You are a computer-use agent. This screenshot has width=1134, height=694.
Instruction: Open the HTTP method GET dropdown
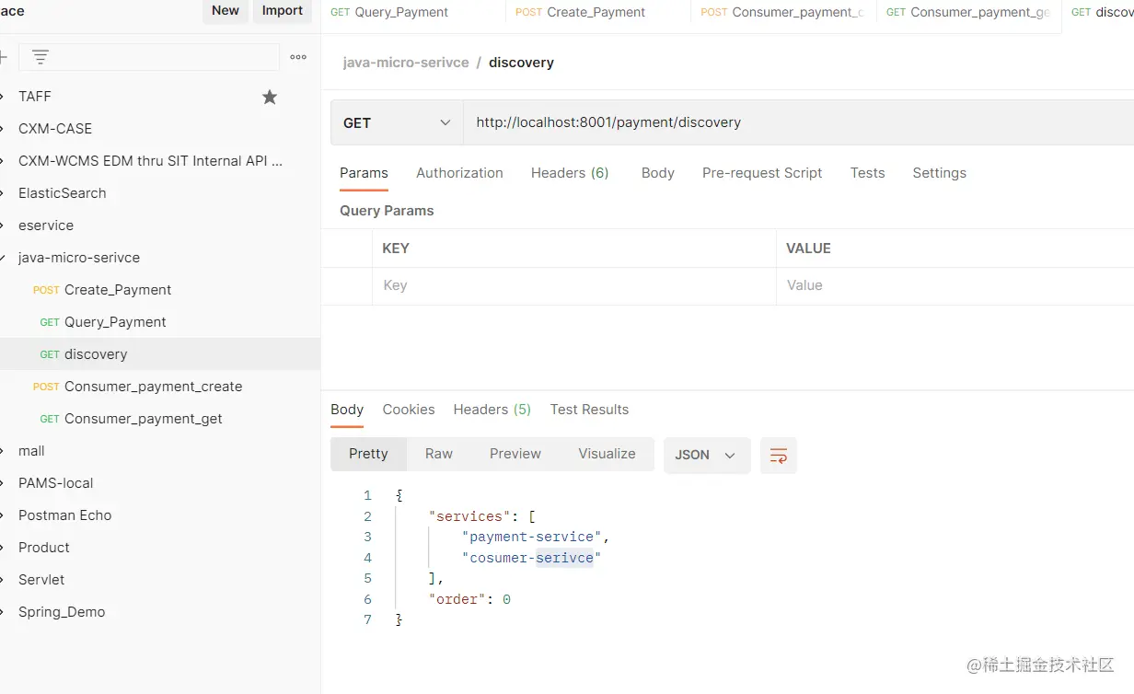click(397, 122)
